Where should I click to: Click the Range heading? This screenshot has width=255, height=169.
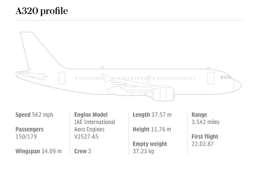click(x=199, y=115)
